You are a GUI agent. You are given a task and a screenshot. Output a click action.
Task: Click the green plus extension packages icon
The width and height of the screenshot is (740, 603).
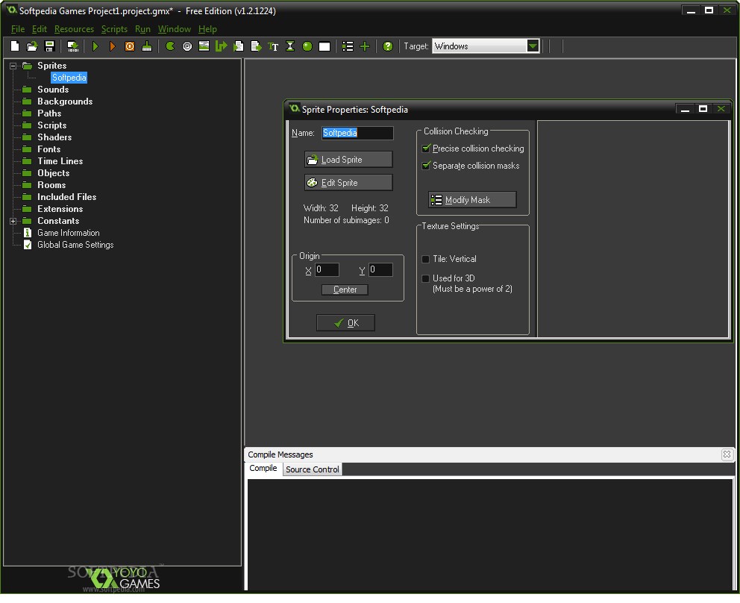click(364, 46)
